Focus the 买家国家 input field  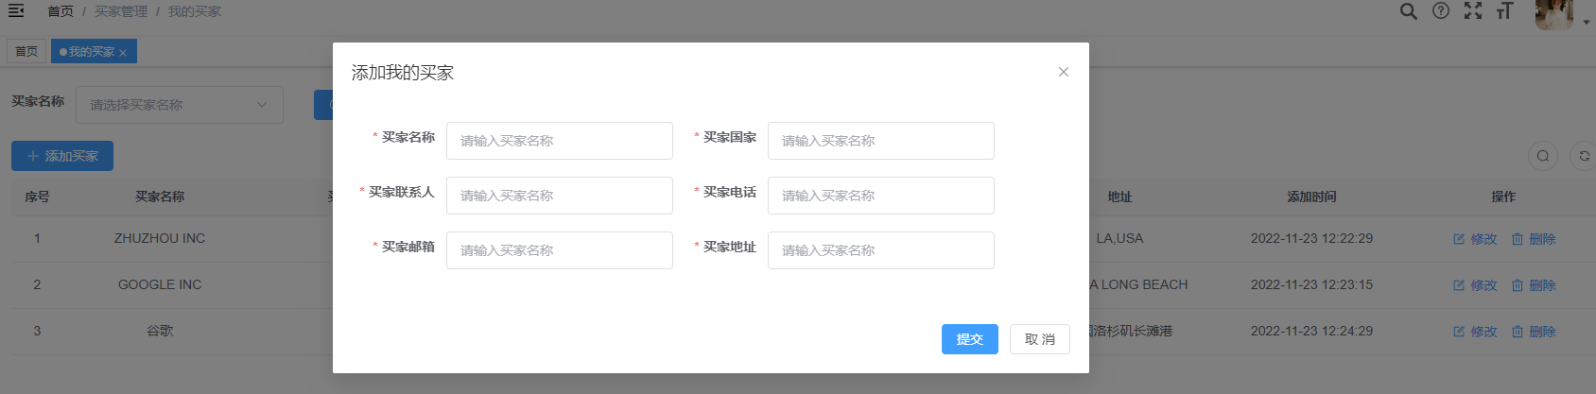pos(881,141)
